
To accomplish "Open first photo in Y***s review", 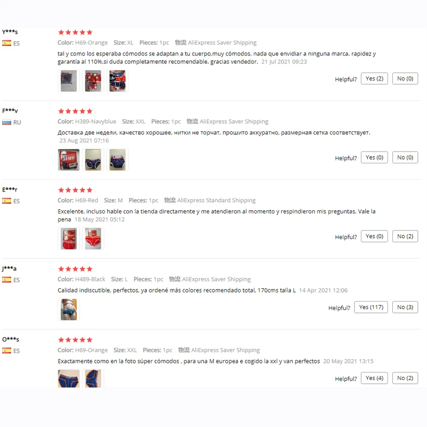I will (x=69, y=81).
